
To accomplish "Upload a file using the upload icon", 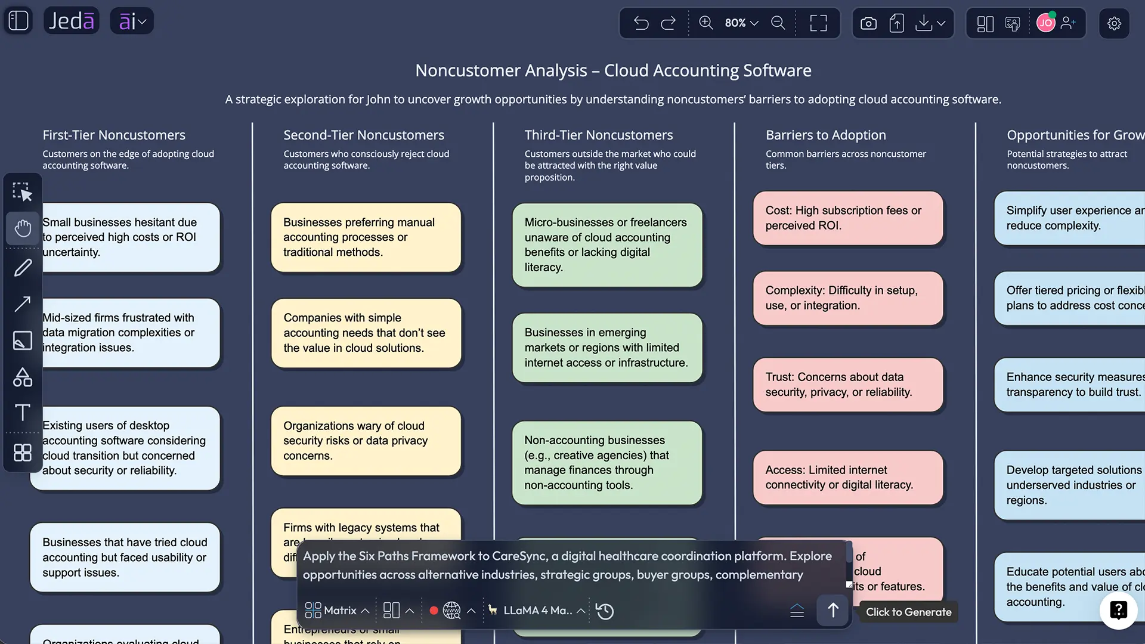I will (896, 23).
